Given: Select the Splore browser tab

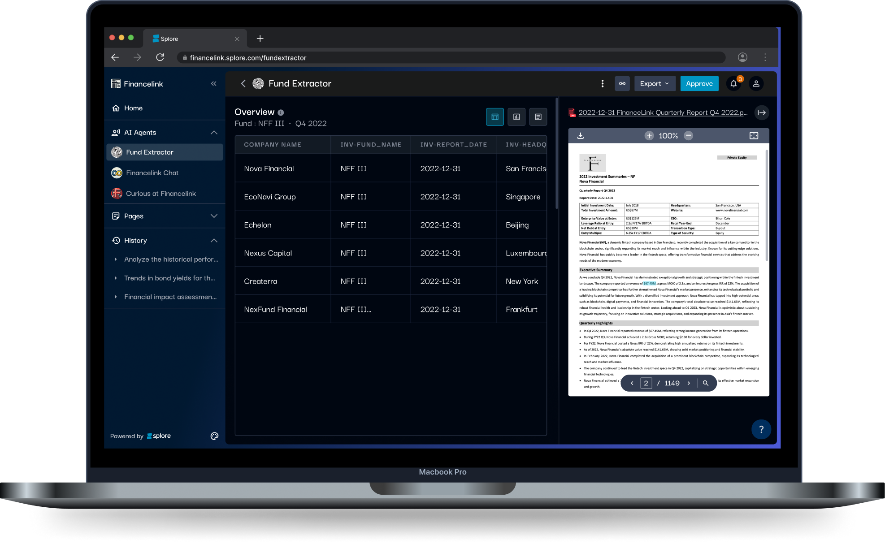Looking at the screenshot, I should pos(195,39).
